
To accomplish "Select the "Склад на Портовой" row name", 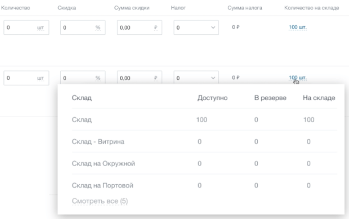I will tap(102, 185).
